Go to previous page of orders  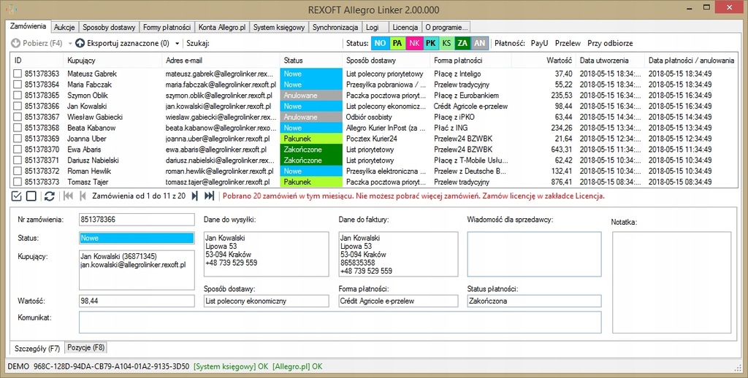point(83,196)
